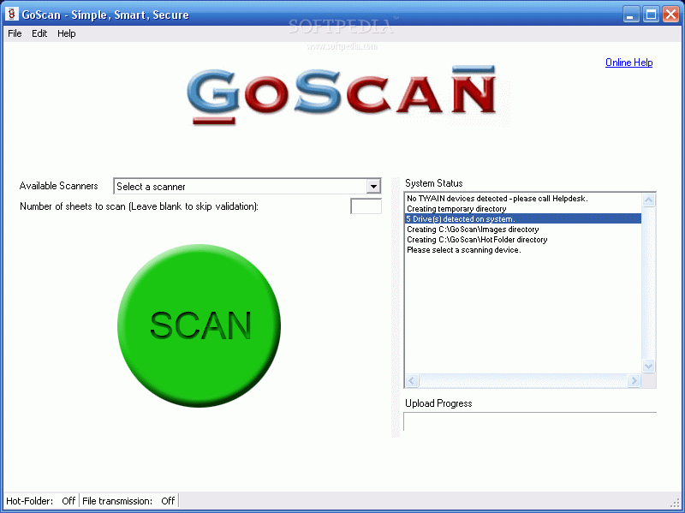The width and height of the screenshot is (685, 513).
Task: Minimize the GoScan window
Action: coord(630,15)
